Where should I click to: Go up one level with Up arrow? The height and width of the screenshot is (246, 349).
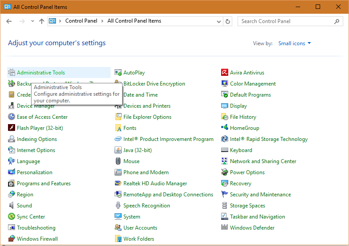point(42,21)
